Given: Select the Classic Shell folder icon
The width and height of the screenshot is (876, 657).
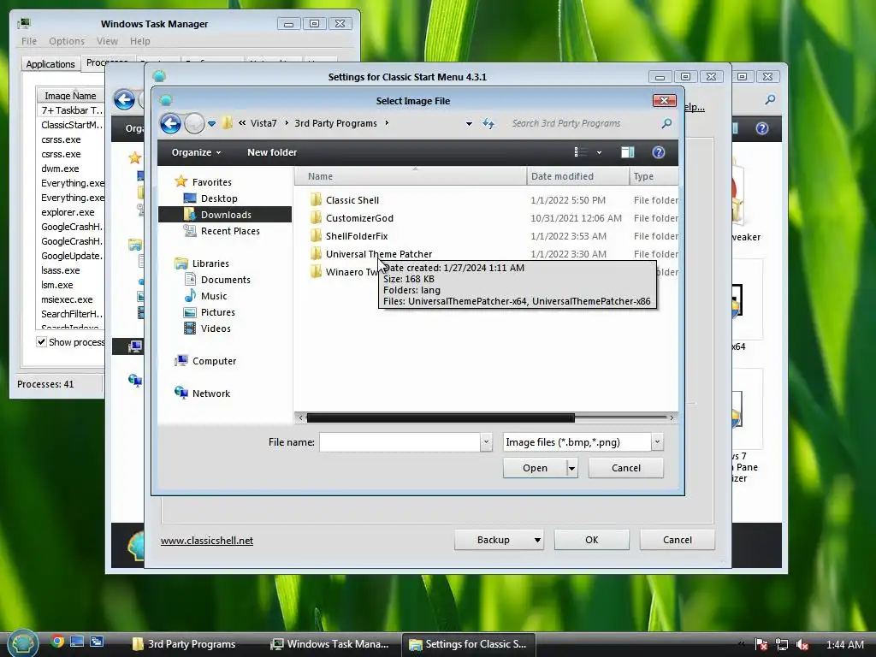Looking at the screenshot, I should click(316, 200).
